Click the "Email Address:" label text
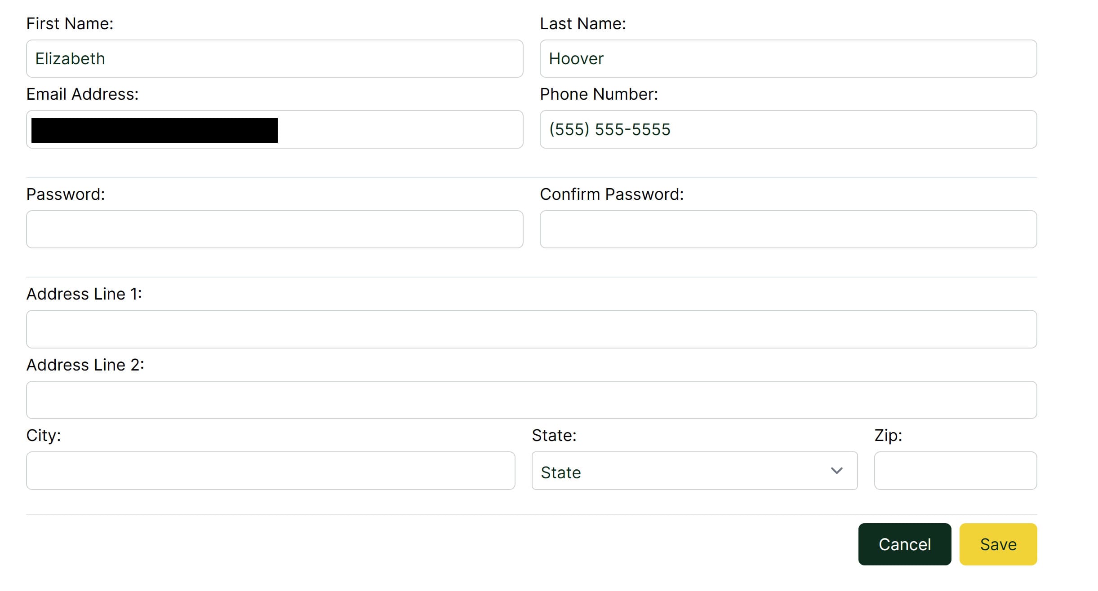 point(82,94)
